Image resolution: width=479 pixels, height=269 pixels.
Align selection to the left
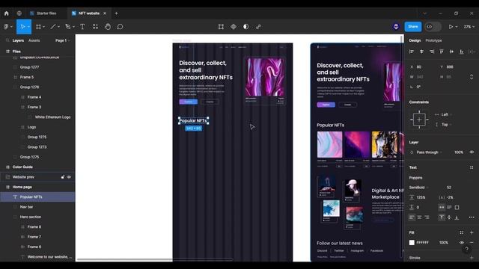pos(412,52)
